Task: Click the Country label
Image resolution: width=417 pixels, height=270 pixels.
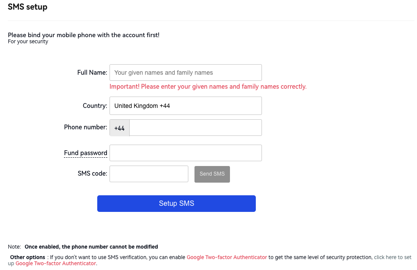Action: point(95,106)
